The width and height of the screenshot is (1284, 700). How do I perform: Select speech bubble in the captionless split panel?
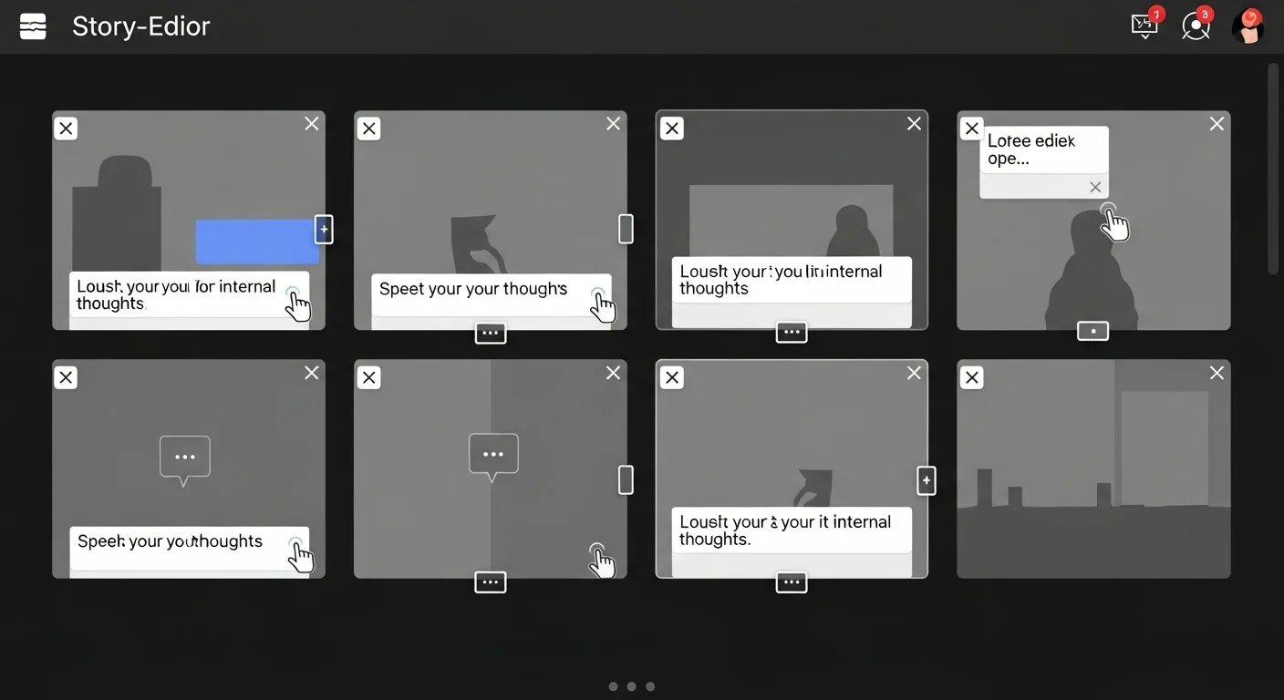click(493, 457)
